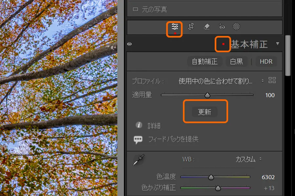The height and width of the screenshot is (196, 295).
Task: Click the プロファイル label
Action: point(148,81)
